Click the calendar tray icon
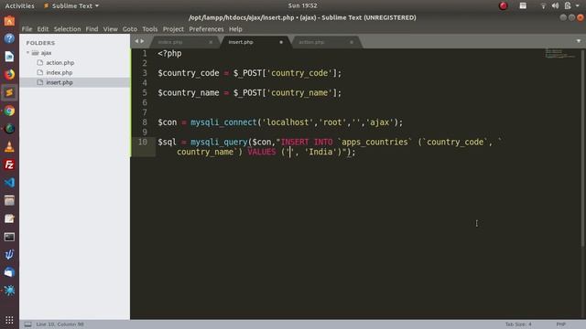The width and height of the screenshot is (586, 329). [523, 5]
